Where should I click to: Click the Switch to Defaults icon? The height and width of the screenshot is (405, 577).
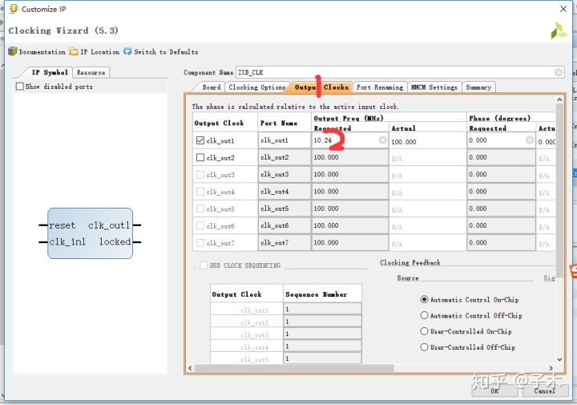tap(127, 51)
